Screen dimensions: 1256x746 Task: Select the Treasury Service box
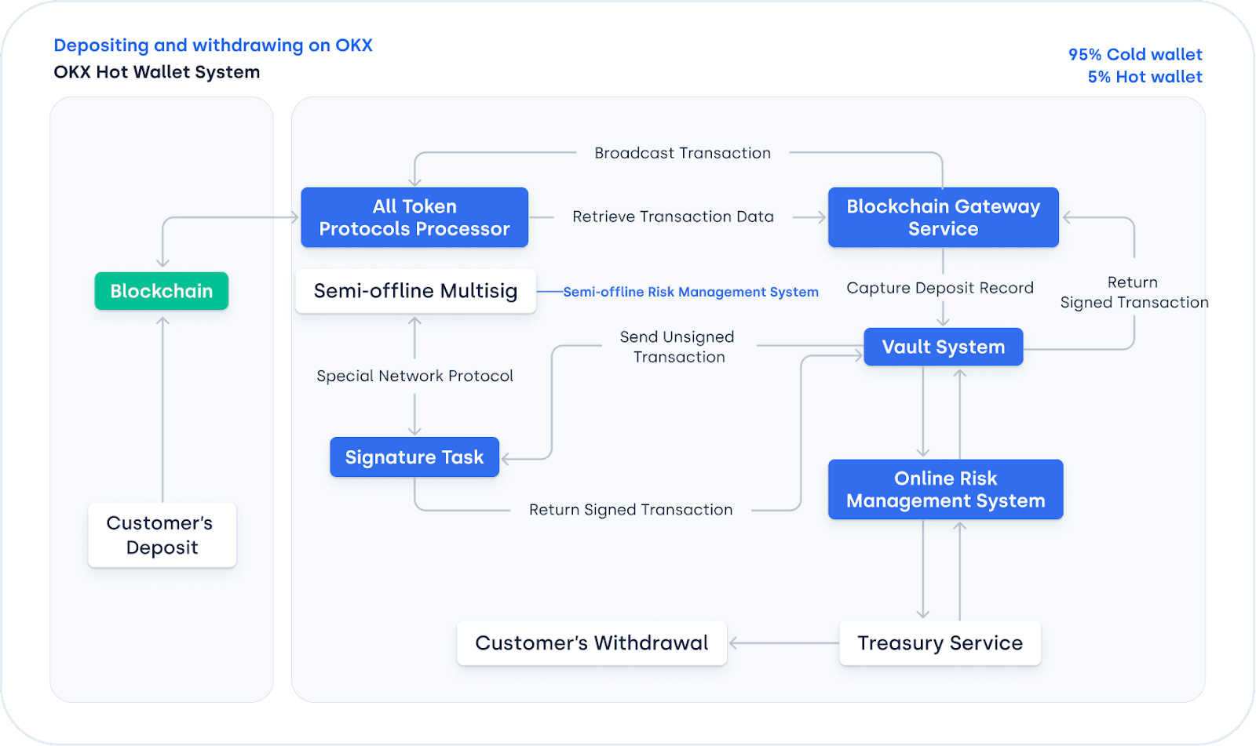tap(940, 643)
